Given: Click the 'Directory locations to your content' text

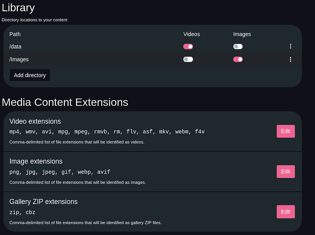Looking at the screenshot, I should [x=34, y=20].
